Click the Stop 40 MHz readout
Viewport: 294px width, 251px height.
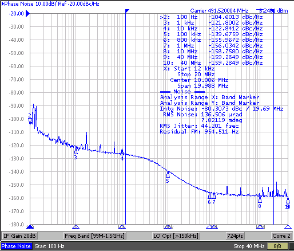click(249, 246)
